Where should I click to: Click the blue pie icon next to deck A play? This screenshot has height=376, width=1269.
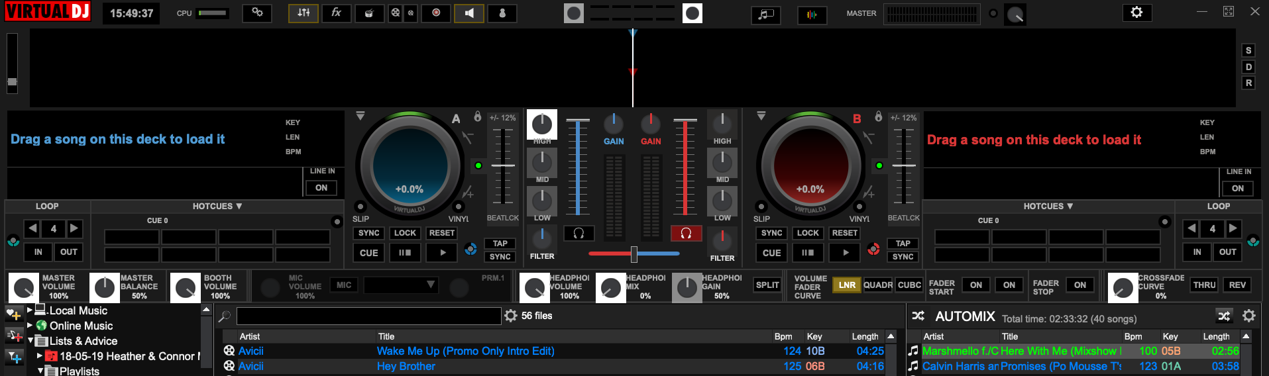click(x=470, y=249)
